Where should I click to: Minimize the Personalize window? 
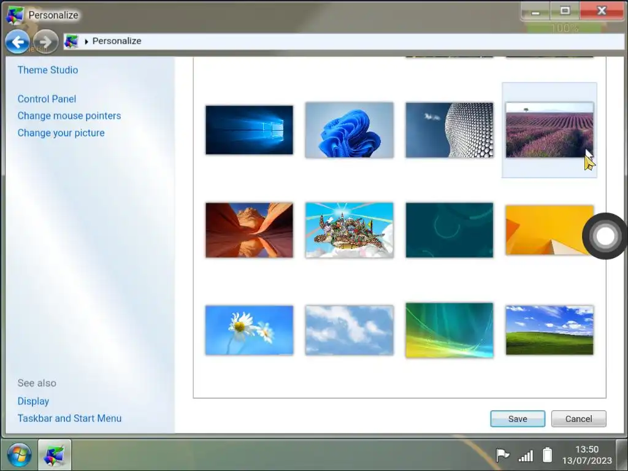535,11
